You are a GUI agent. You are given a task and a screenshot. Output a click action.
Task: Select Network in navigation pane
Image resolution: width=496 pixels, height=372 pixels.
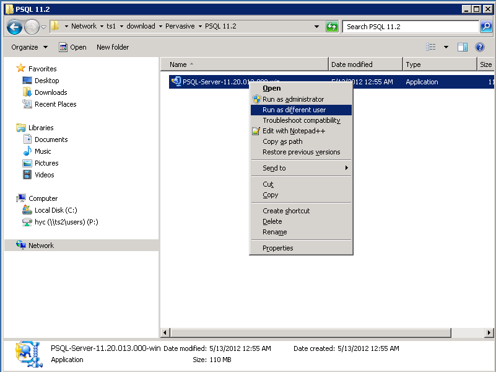[x=41, y=246]
